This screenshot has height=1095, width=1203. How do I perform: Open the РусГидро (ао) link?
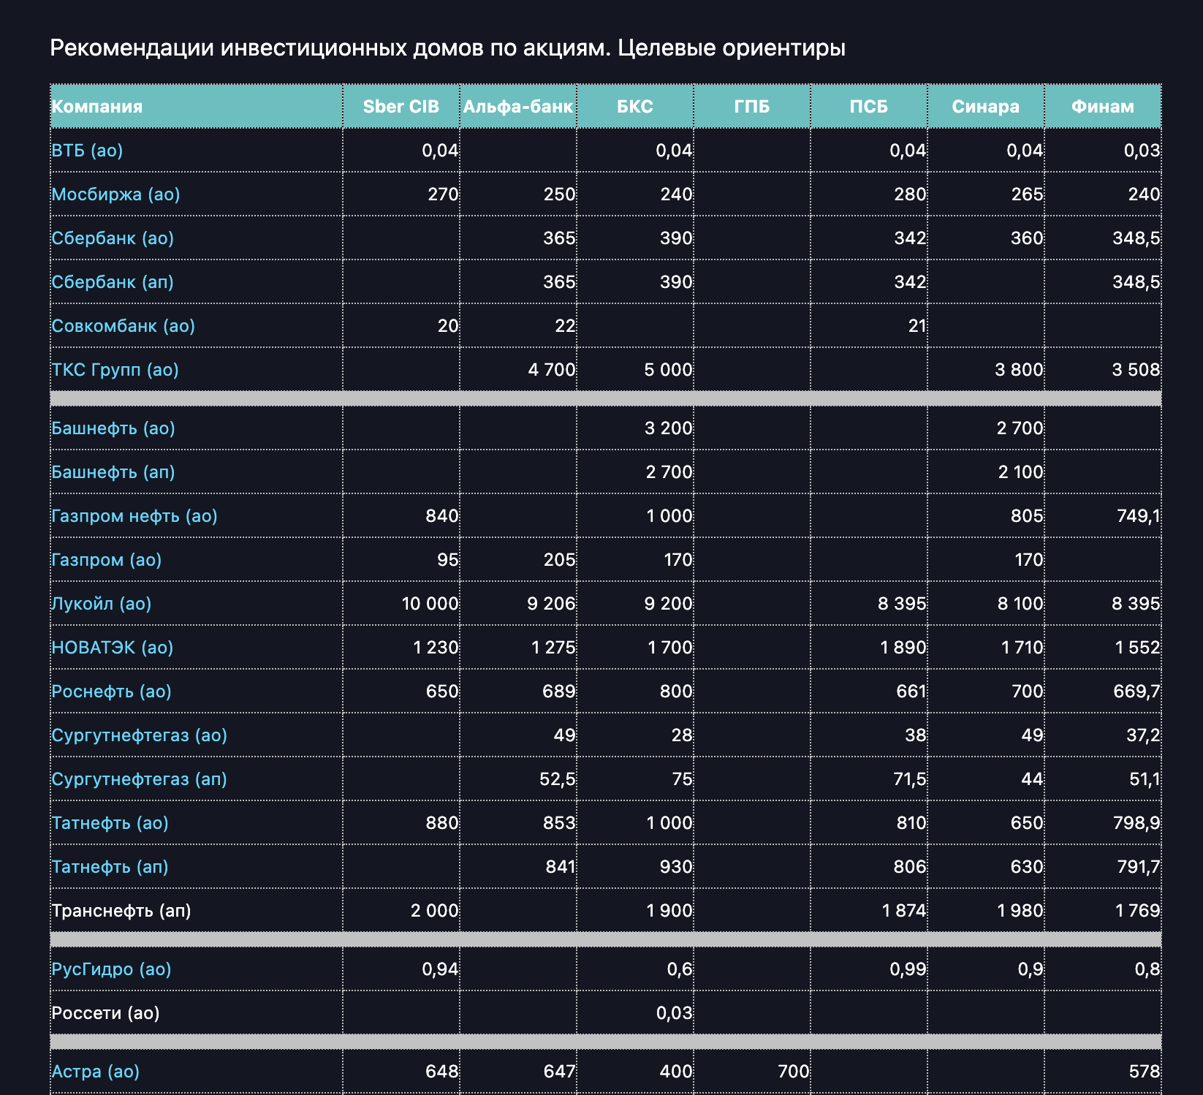[x=111, y=969]
